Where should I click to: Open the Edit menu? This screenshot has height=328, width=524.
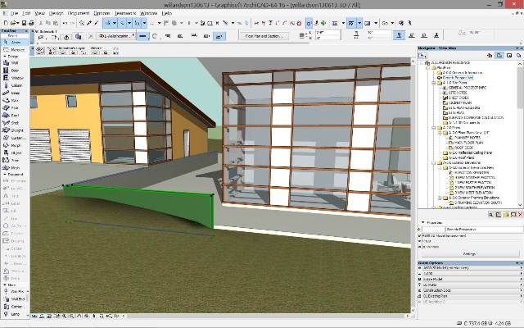(x=26, y=13)
